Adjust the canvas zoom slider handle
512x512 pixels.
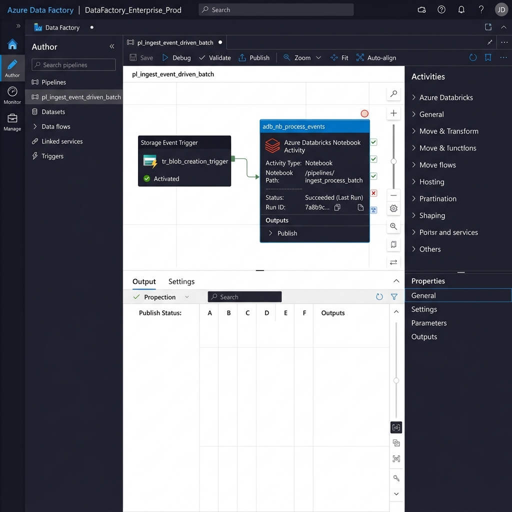[x=393, y=161]
